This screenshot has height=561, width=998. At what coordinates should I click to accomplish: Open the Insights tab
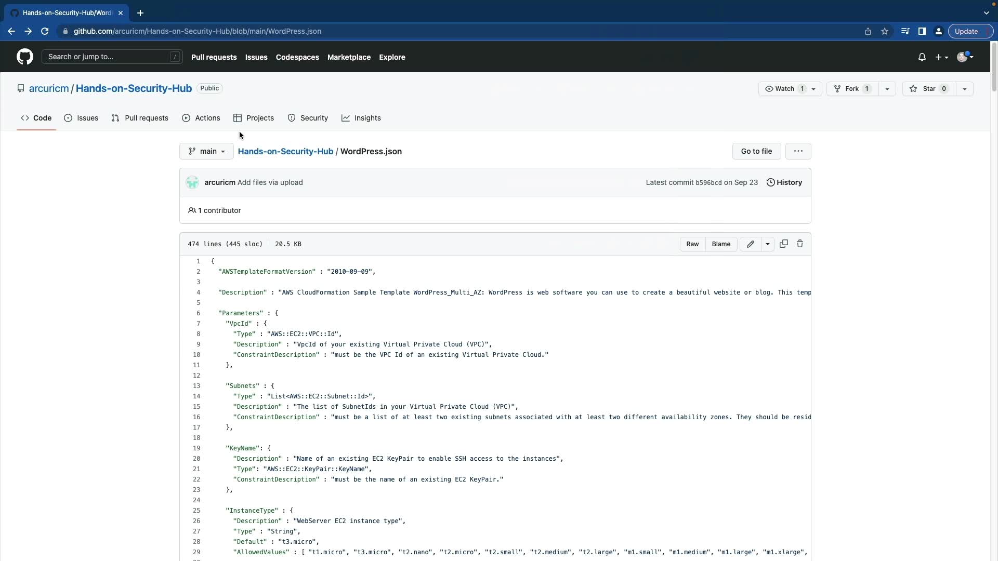[361, 118]
